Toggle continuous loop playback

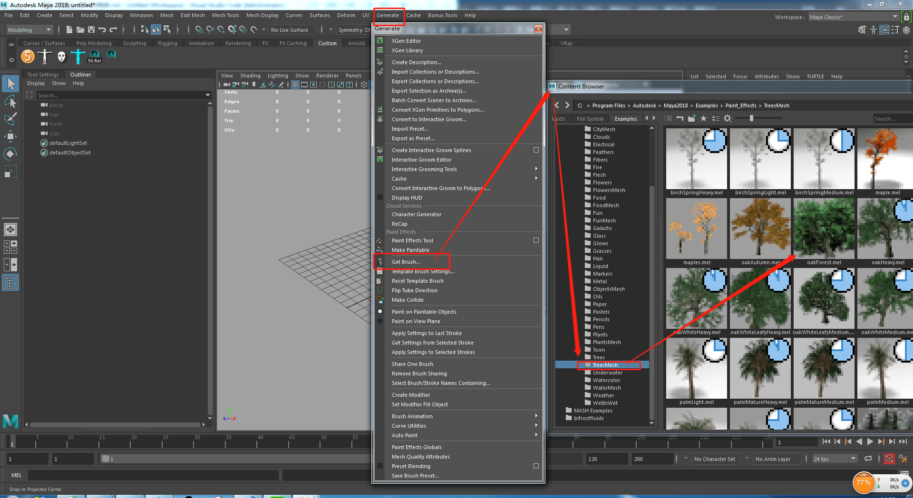(x=868, y=459)
